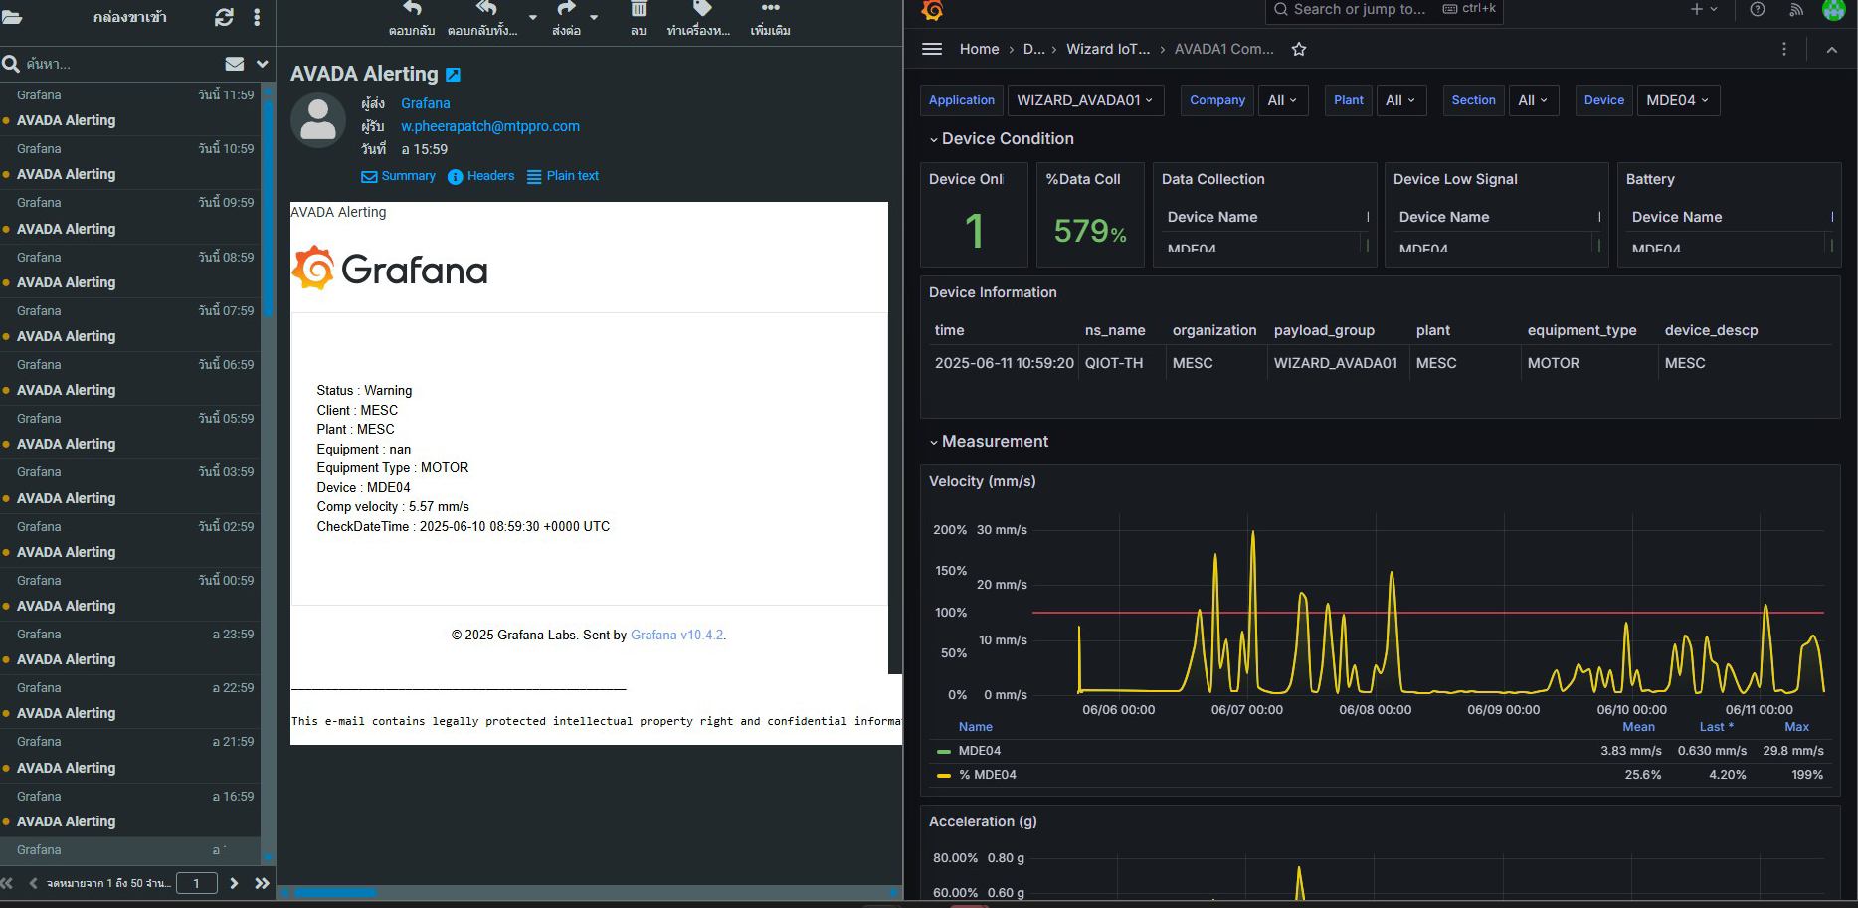1858x908 pixels.
Task: Click the Grafana logo in the top bar
Action: pyautogui.click(x=932, y=10)
